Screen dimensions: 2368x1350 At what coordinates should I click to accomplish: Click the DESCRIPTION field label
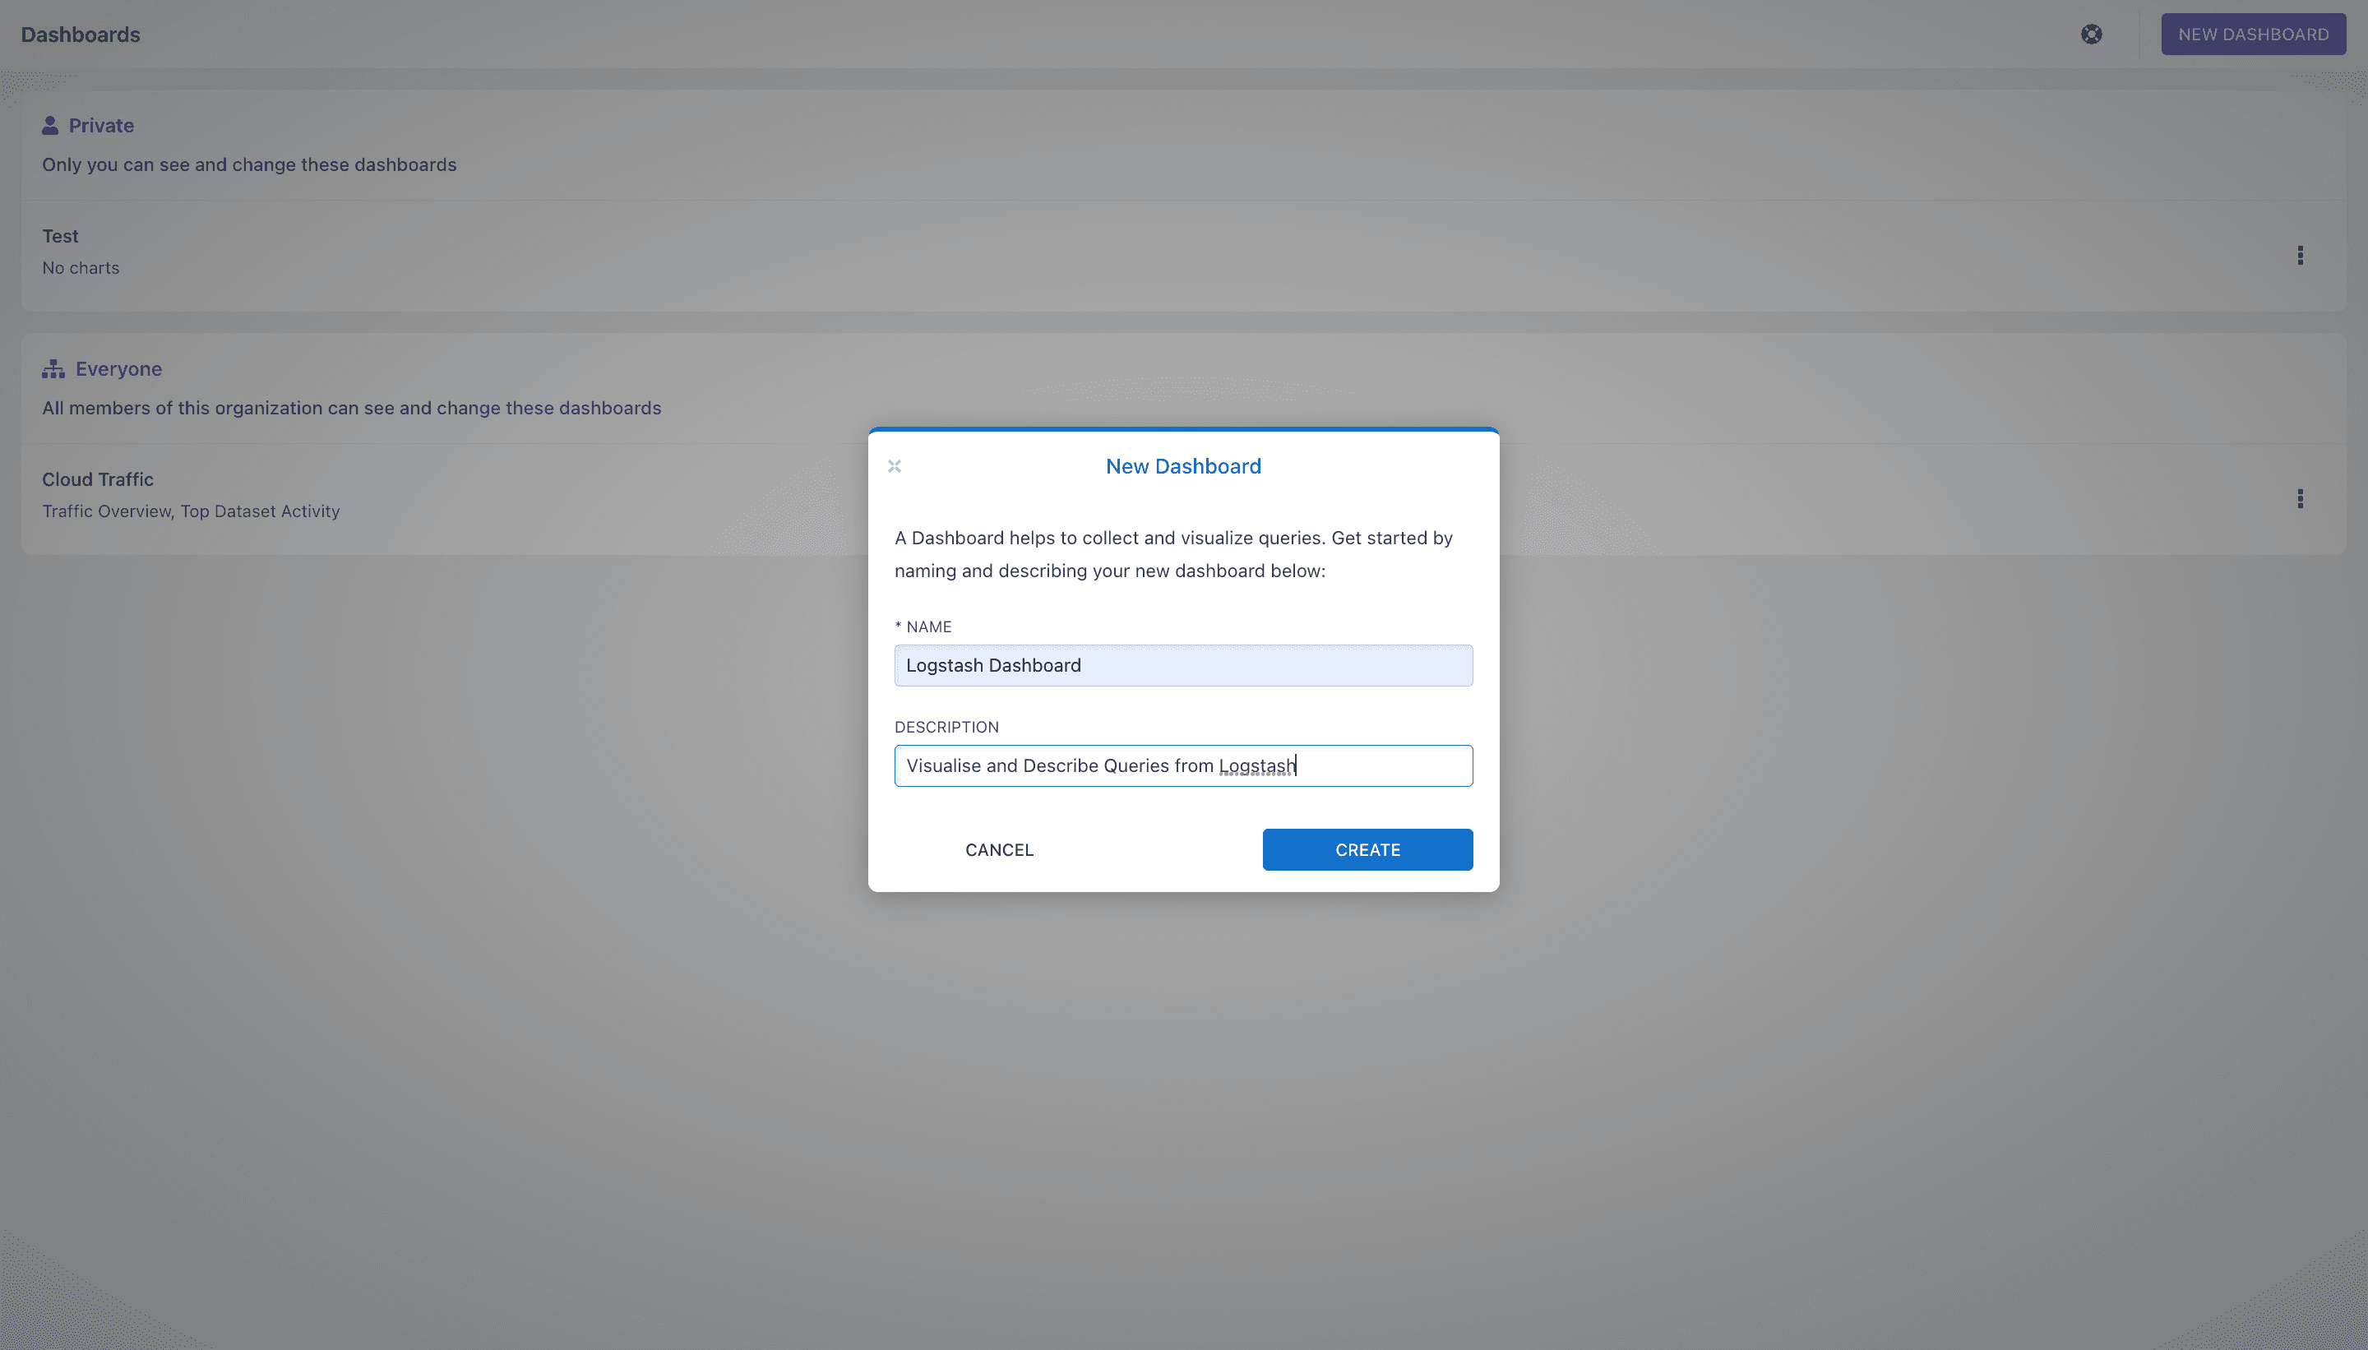pos(946,727)
